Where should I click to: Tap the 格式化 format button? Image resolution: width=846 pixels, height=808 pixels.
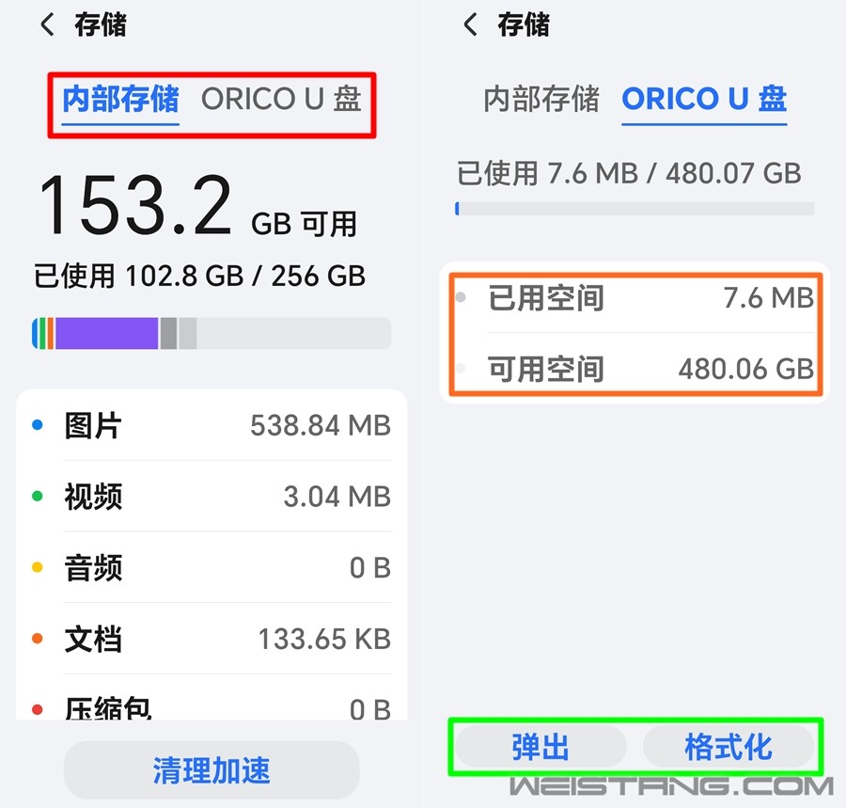(728, 747)
